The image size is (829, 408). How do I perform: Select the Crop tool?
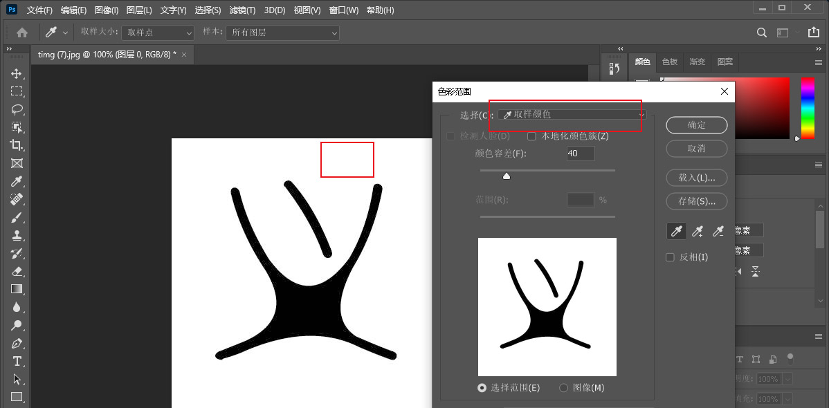pos(17,145)
